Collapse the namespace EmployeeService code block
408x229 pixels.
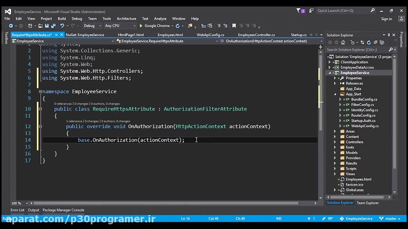pyautogui.click(x=40, y=91)
